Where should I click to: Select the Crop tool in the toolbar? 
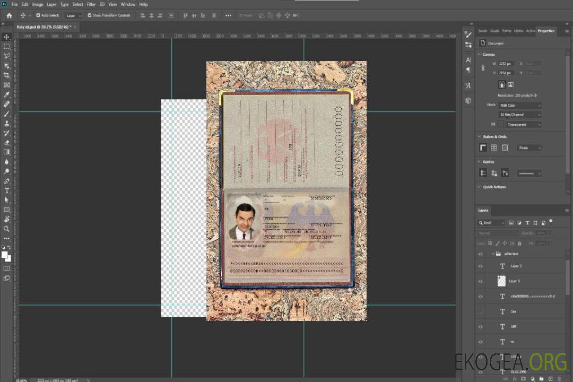(x=7, y=75)
